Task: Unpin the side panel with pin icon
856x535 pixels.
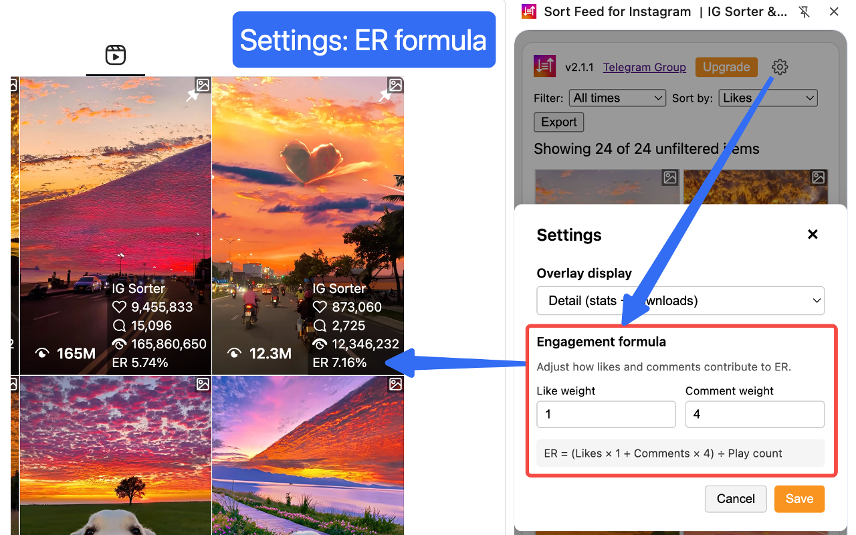Action: pyautogui.click(x=805, y=11)
